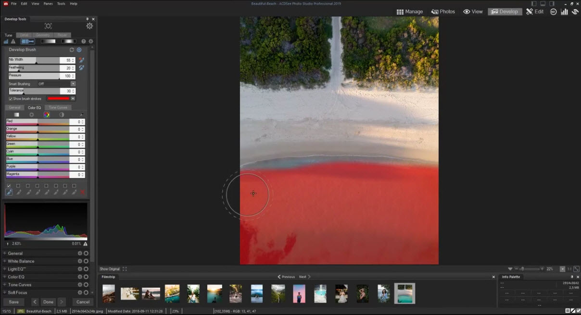
Task: Open the Tools menu
Action: (61, 3)
